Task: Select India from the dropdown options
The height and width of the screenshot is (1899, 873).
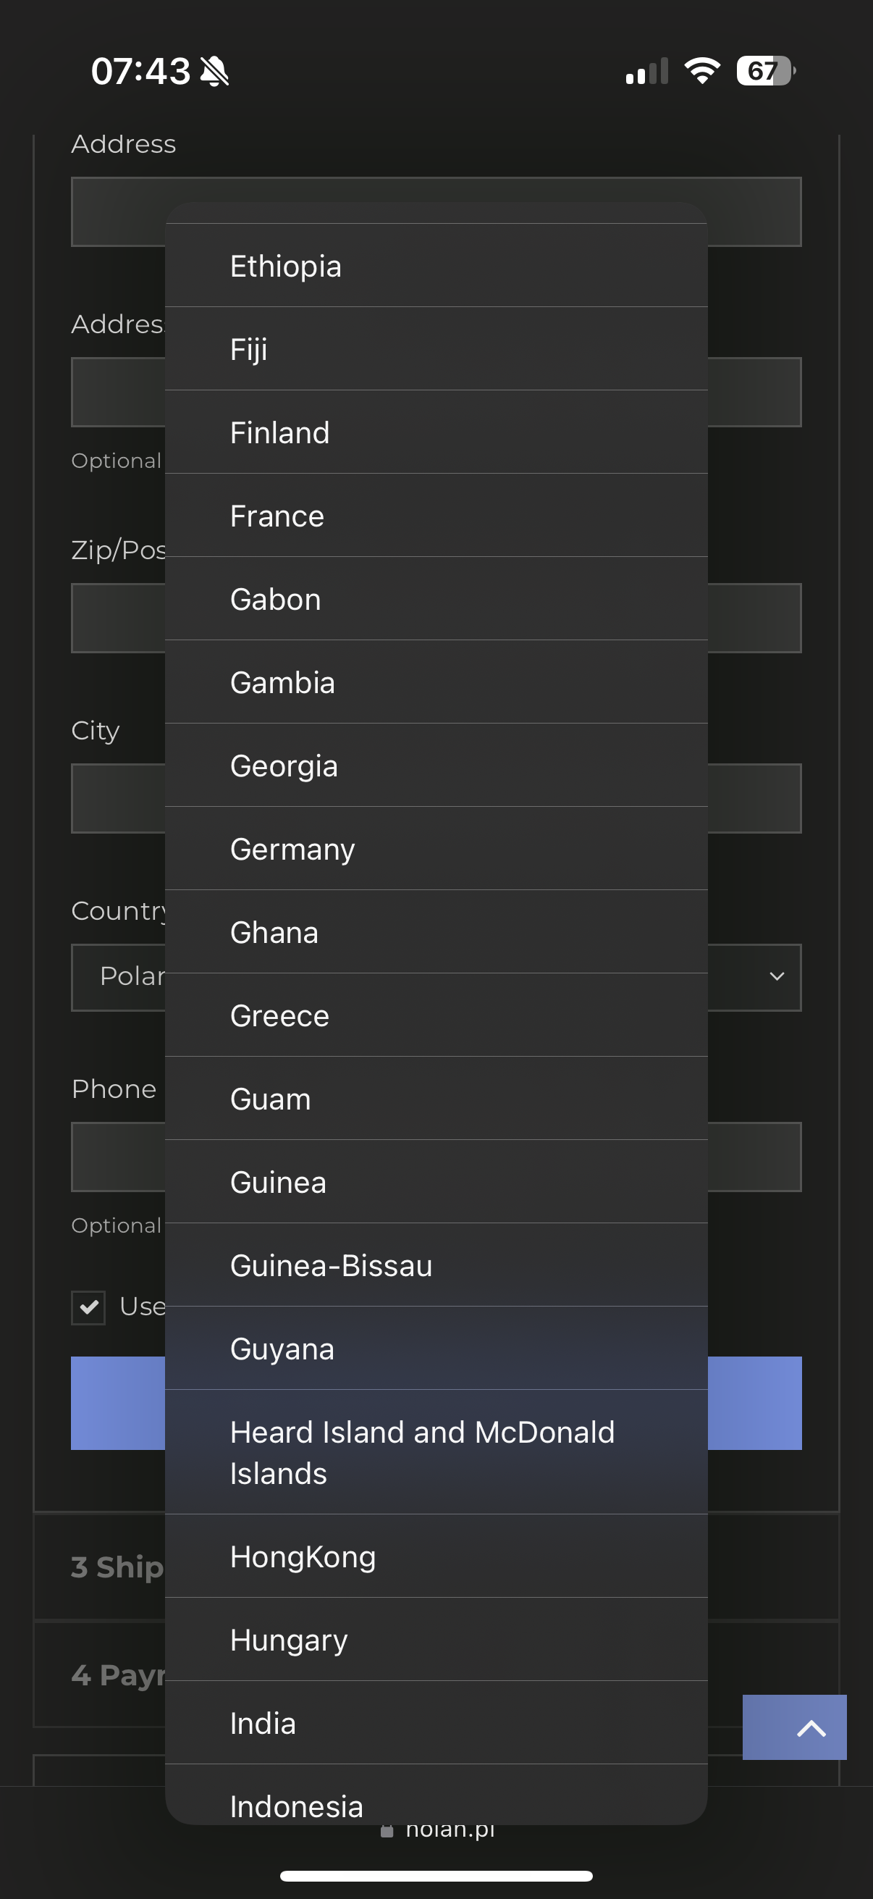Action: pos(434,1723)
